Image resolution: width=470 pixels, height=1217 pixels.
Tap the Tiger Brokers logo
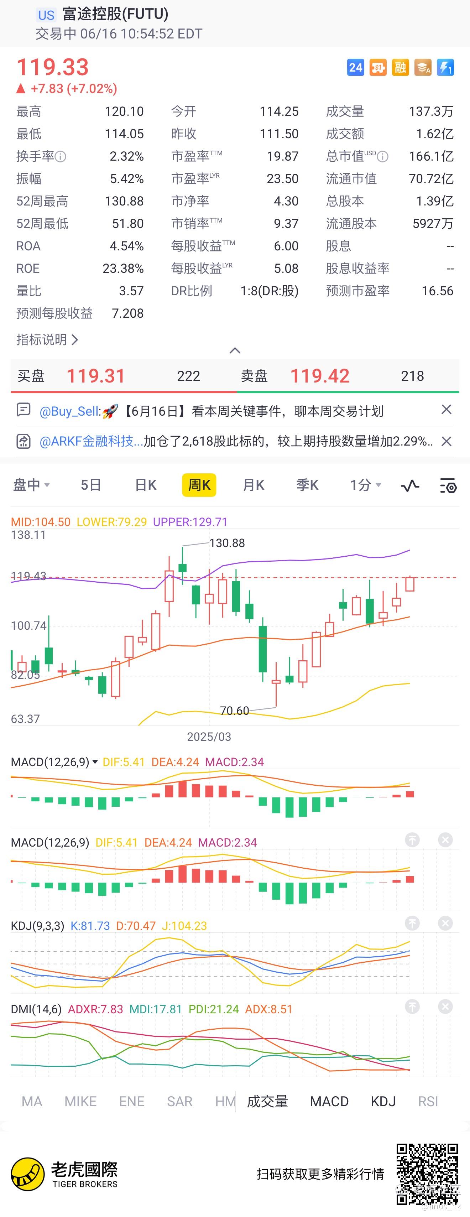[64, 1174]
